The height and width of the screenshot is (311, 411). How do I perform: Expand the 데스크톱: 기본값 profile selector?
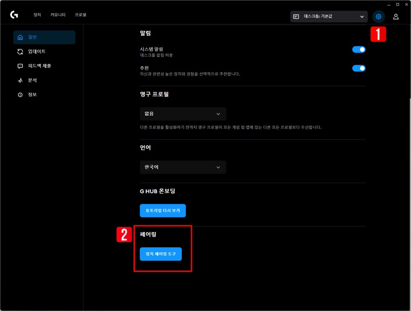[x=329, y=17]
